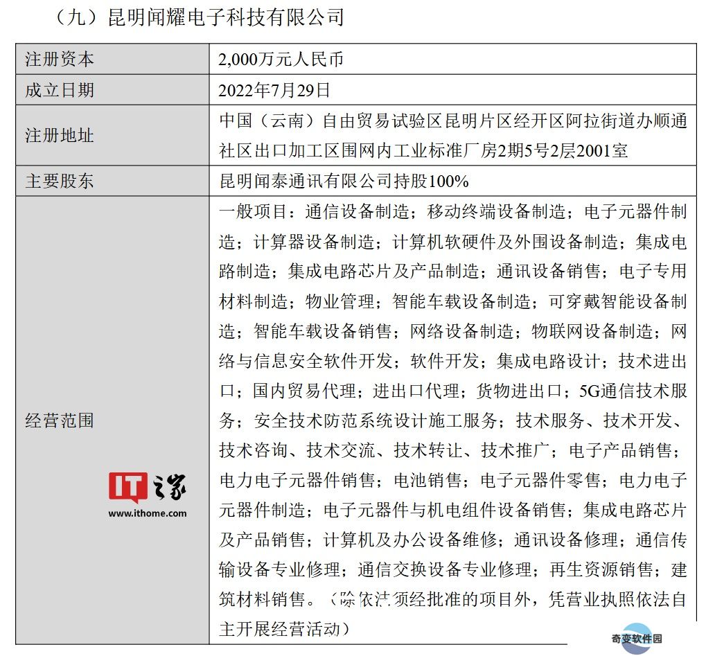706x656 pixels.
Task: Click the value 2,000万元人民币
Action: point(281,60)
